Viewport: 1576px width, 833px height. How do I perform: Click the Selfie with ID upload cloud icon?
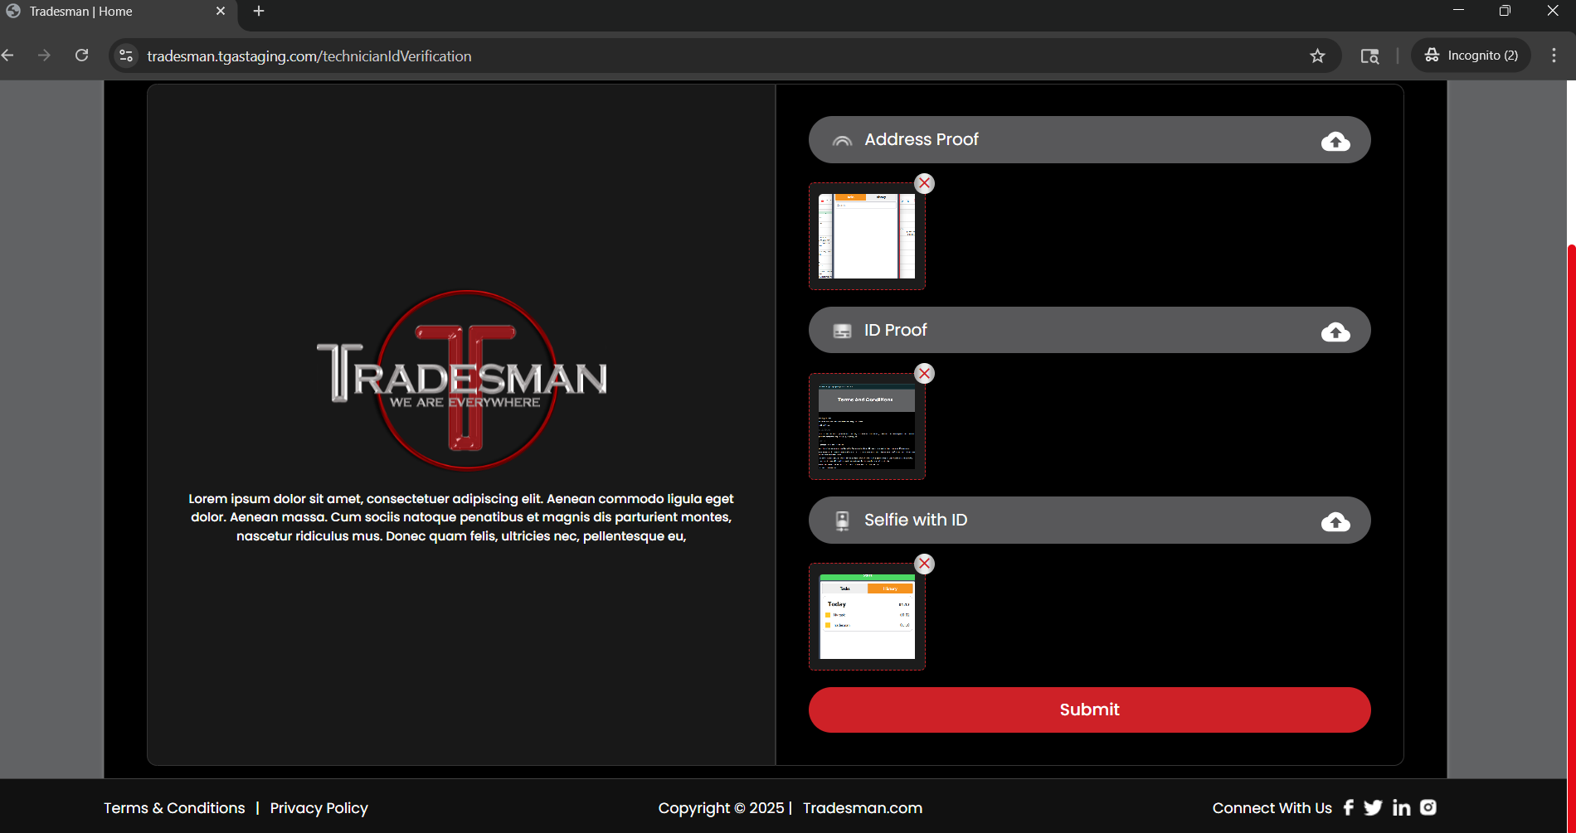pos(1335,521)
